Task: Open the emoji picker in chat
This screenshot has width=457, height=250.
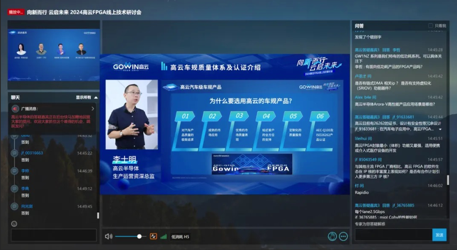Action: point(14,224)
